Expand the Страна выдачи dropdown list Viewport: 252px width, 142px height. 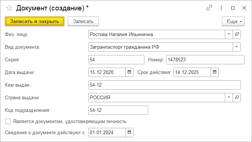pyautogui.click(x=229, y=97)
